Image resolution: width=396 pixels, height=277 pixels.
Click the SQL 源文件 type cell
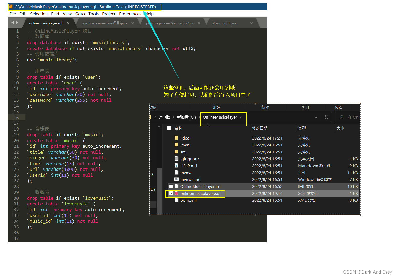(x=308, y=193)
